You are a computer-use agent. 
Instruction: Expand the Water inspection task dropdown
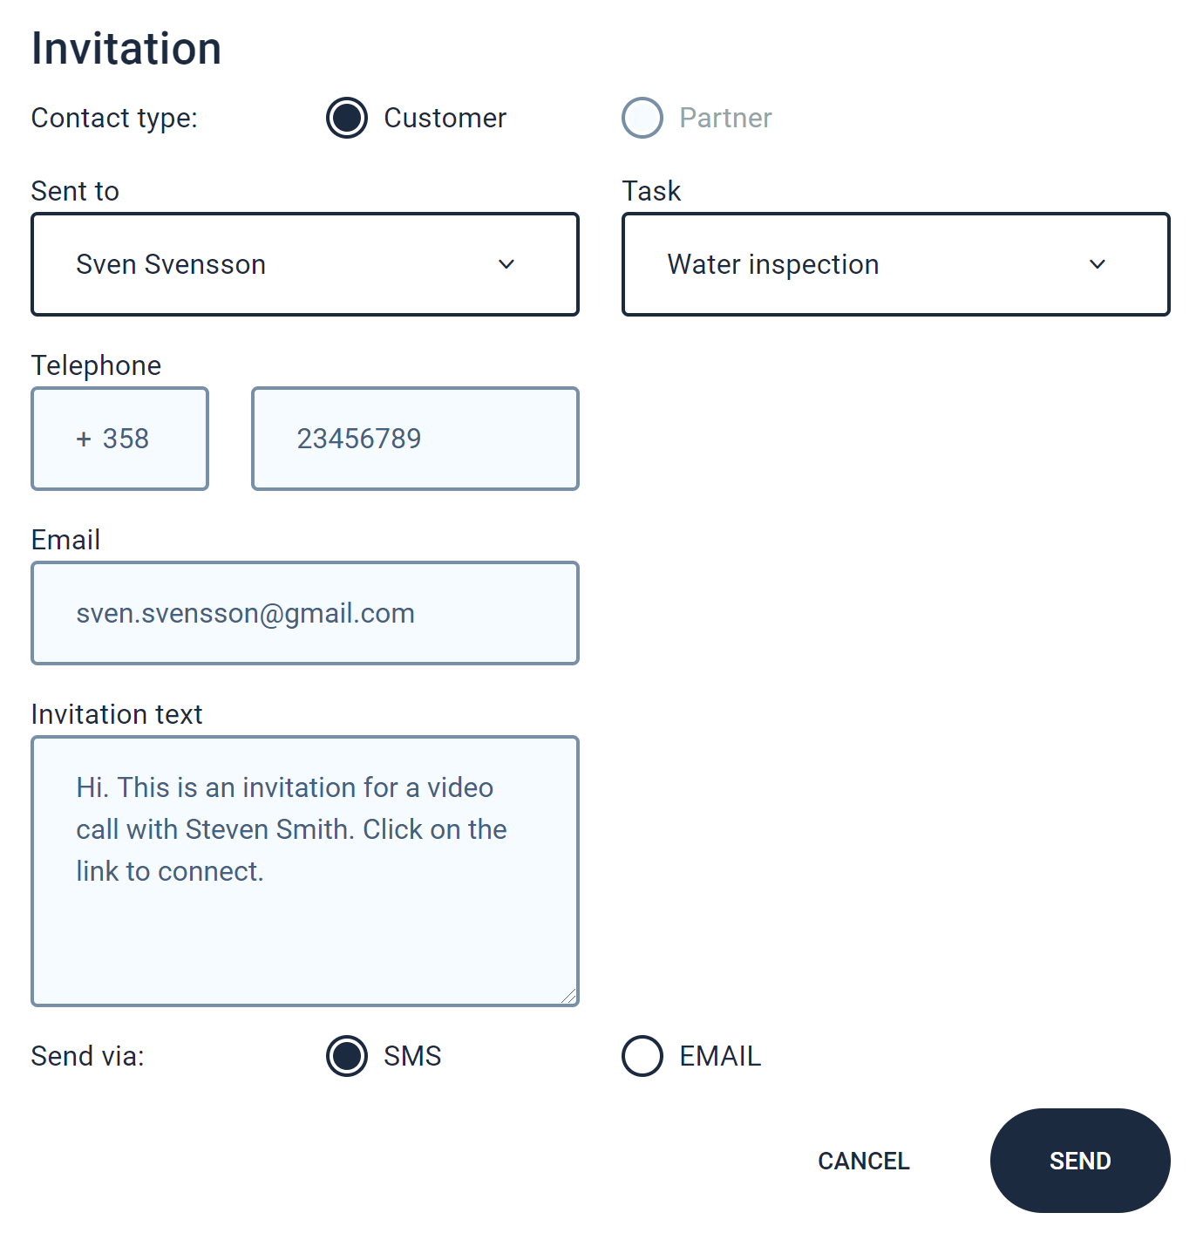click(x=872, y=264)
